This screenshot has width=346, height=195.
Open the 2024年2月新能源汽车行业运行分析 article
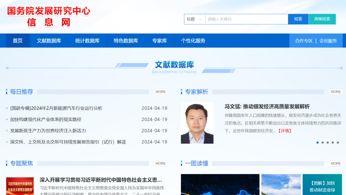(x=56, y=108)
